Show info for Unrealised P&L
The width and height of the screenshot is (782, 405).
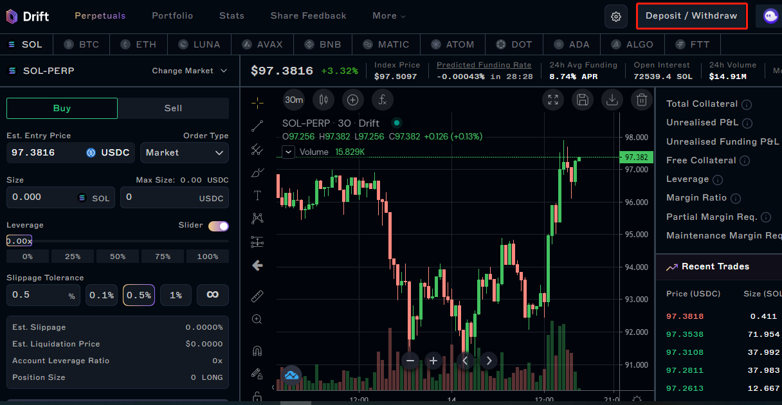747,123
